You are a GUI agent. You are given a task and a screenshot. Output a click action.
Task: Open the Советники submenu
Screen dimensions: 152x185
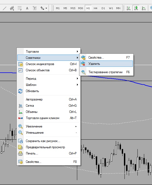tap(48, 58)
